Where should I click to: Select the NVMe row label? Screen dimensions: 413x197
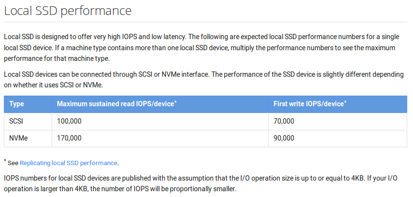pos(18,138)
